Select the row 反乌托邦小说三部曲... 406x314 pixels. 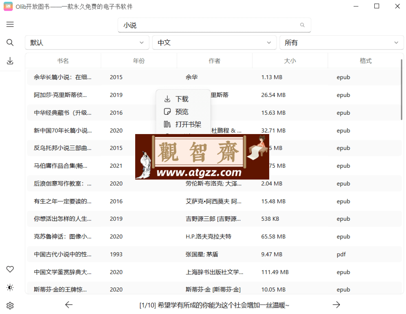[214, 148]
